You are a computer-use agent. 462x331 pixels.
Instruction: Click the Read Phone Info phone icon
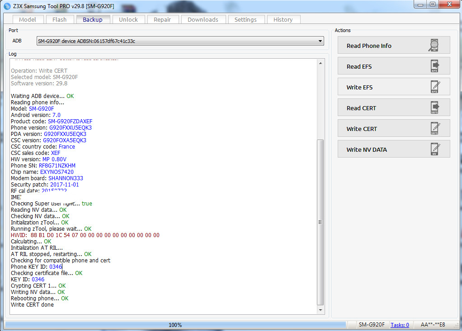pos(434,45)
